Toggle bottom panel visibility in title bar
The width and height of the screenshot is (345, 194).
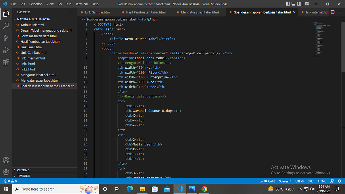(294, 4)
